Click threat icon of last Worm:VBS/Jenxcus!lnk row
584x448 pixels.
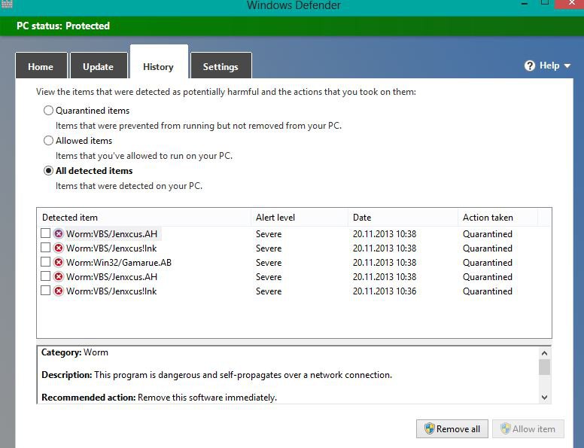[x=59, y=291]
